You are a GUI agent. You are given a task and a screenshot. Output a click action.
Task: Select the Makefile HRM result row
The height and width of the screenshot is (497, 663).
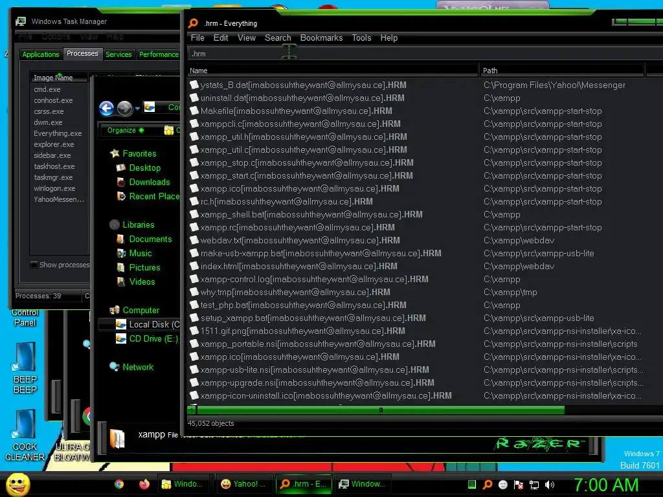[297, 111]
